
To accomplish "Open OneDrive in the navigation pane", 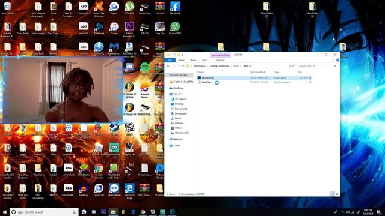I will (176, 88).
